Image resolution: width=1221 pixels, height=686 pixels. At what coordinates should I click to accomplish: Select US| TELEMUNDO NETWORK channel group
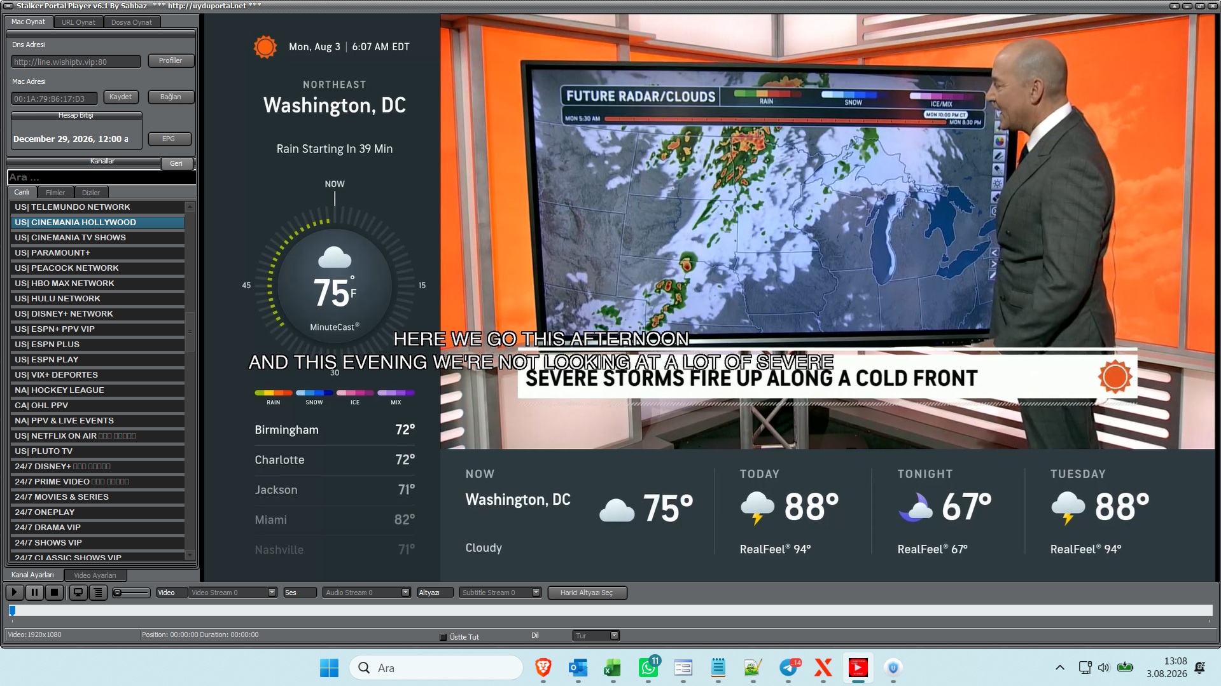(98, 207)
